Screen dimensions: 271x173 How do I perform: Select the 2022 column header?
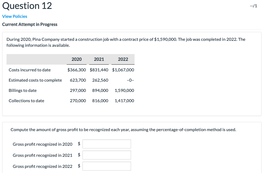pos(123,59)
